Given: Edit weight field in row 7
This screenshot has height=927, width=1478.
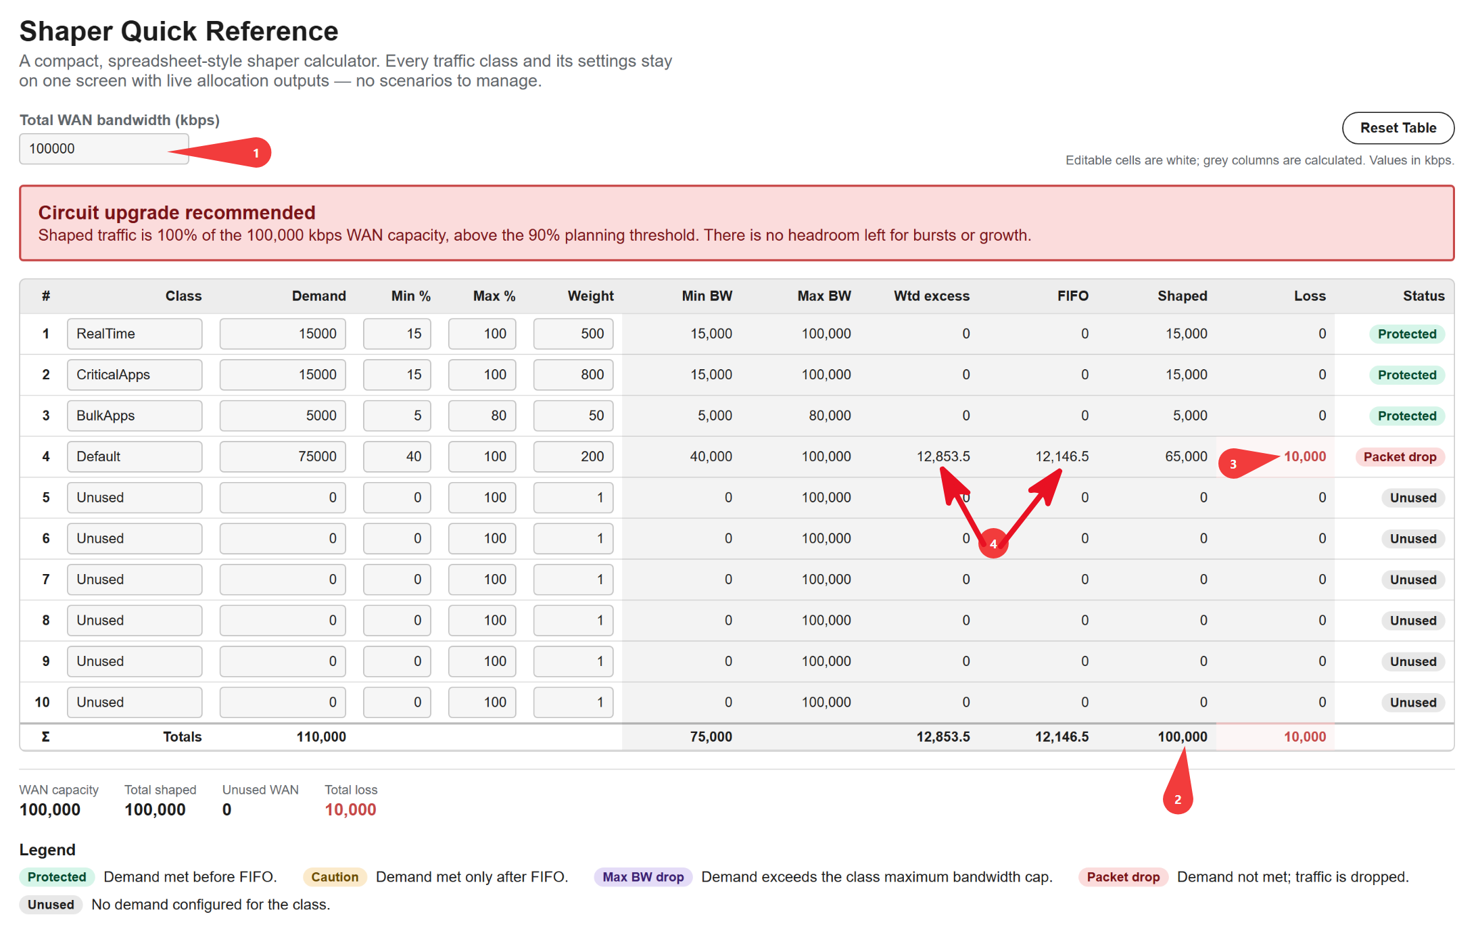Looking at the screenshot, I should pos(573,579).
